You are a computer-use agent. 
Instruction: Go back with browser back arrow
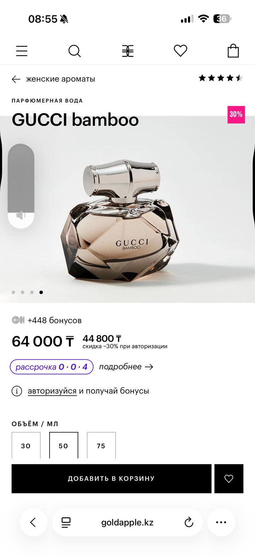click(x=33, y=522)
